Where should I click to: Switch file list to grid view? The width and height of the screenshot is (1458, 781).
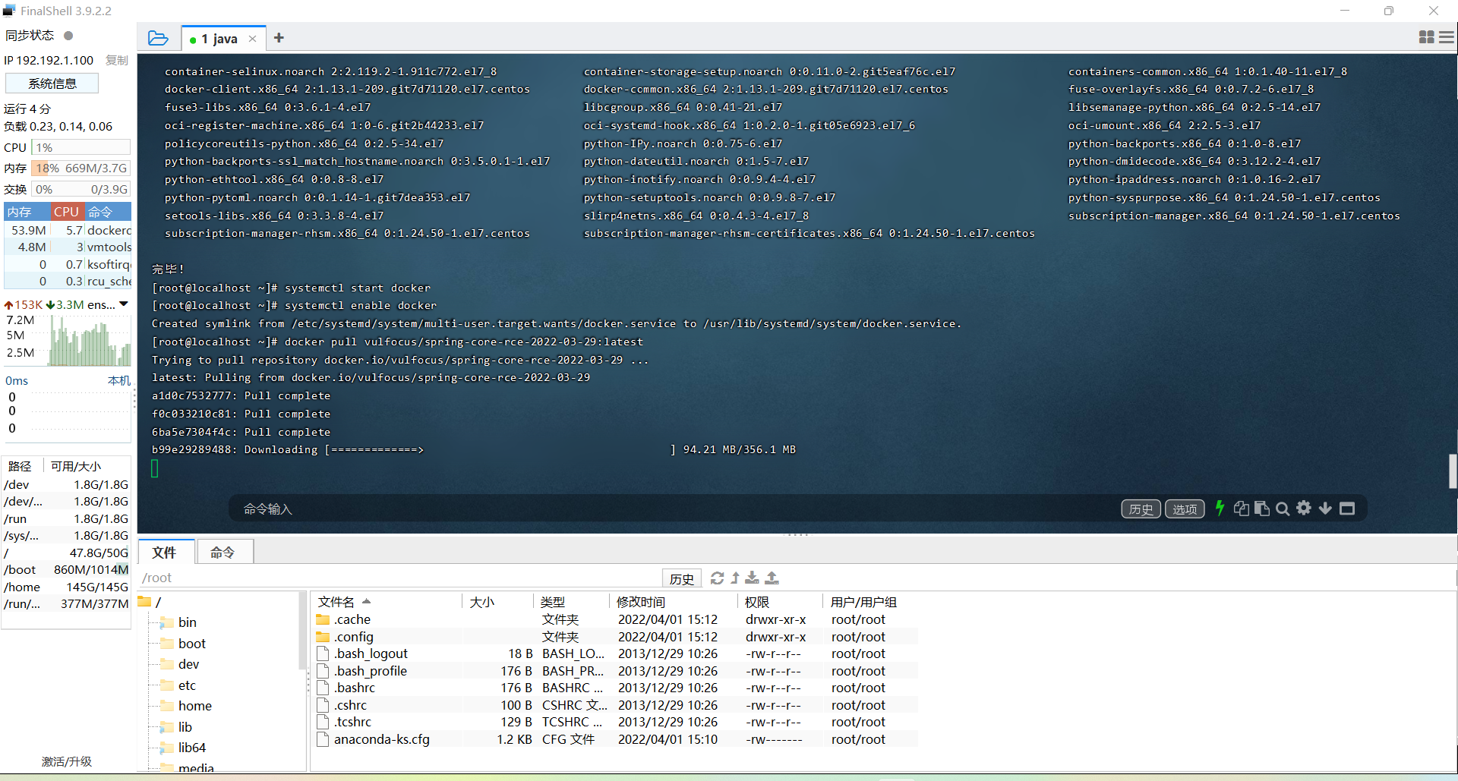click(1425, 36)
